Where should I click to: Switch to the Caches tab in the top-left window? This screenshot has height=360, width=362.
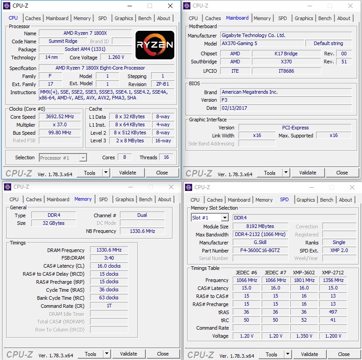point(33,18)
